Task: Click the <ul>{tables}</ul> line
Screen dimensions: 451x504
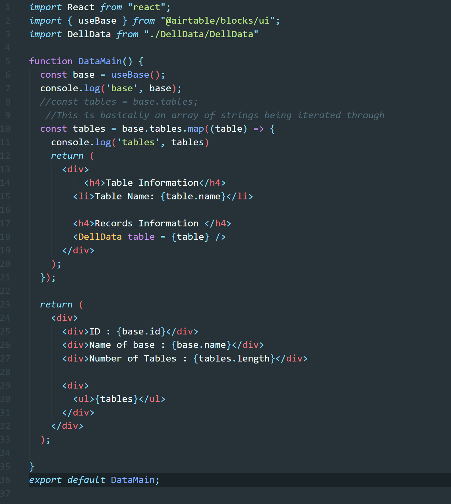Action: pyautogui.click(x=119, y=399)
